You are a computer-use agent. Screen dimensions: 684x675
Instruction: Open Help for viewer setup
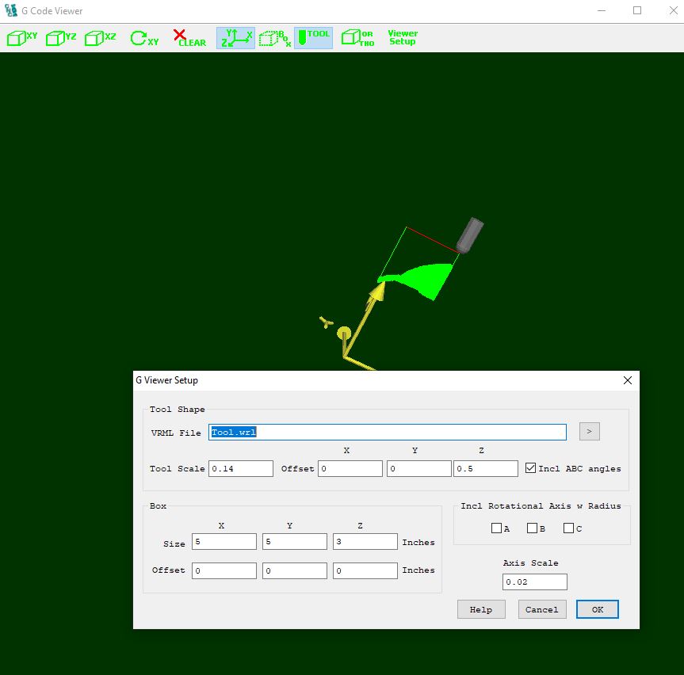click(481, 609)
